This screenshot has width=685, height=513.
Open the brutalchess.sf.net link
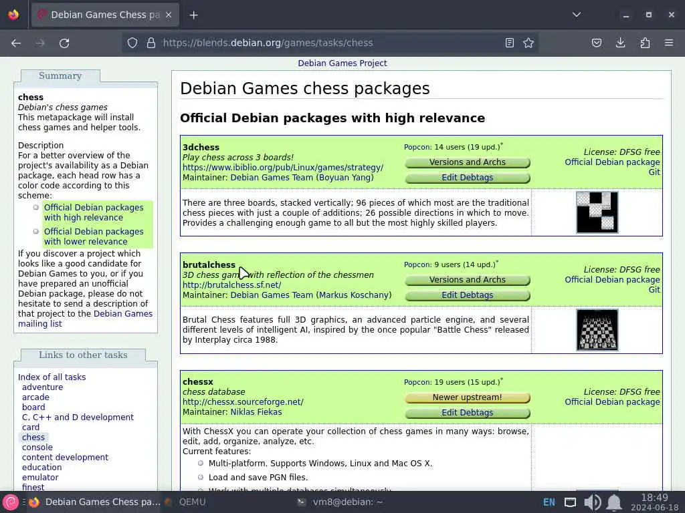(231, 285)
